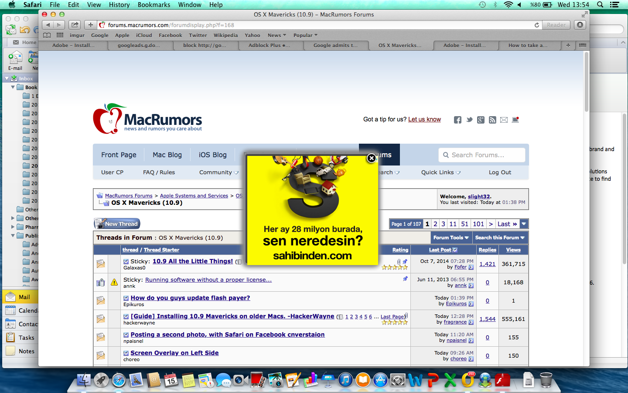Switch to Google admits tab

(x=336, y=45)
